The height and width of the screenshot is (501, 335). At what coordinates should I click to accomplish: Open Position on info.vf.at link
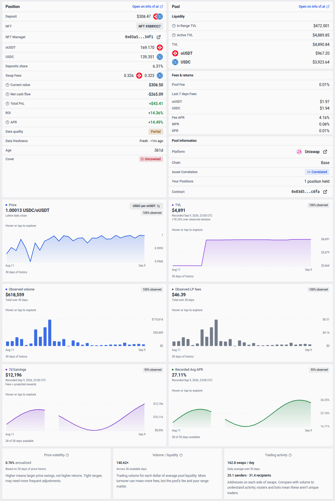click(147, 7)
